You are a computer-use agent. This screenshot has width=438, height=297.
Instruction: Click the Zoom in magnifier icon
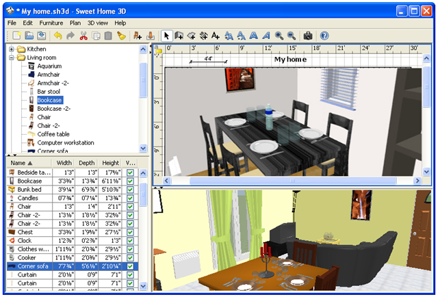pyautogui.click(x=279, y=36)
